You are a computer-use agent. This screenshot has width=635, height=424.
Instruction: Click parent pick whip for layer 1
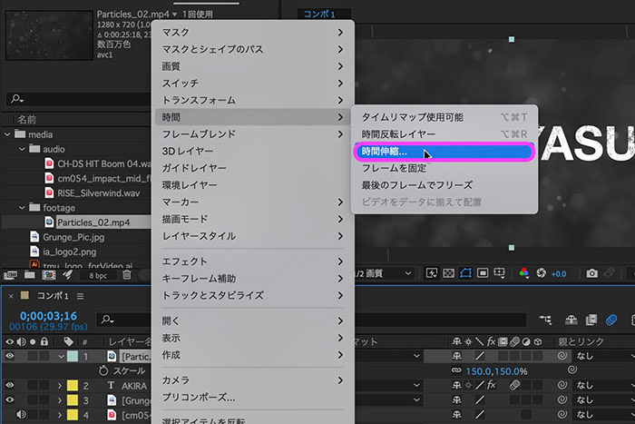(562, 356)
